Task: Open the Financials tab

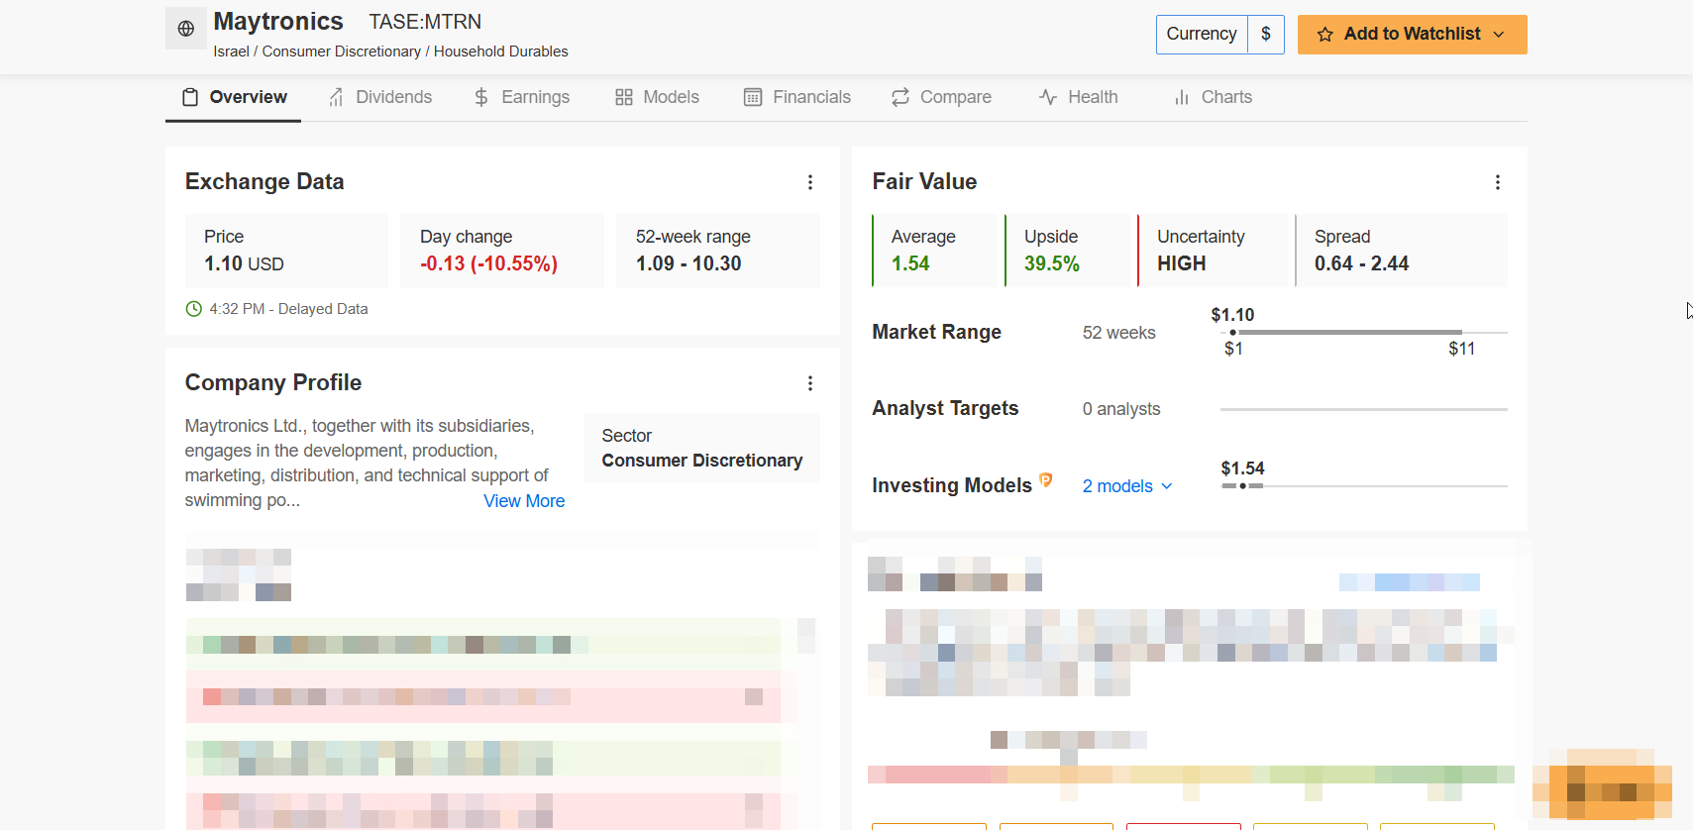Action: [797, 97]
